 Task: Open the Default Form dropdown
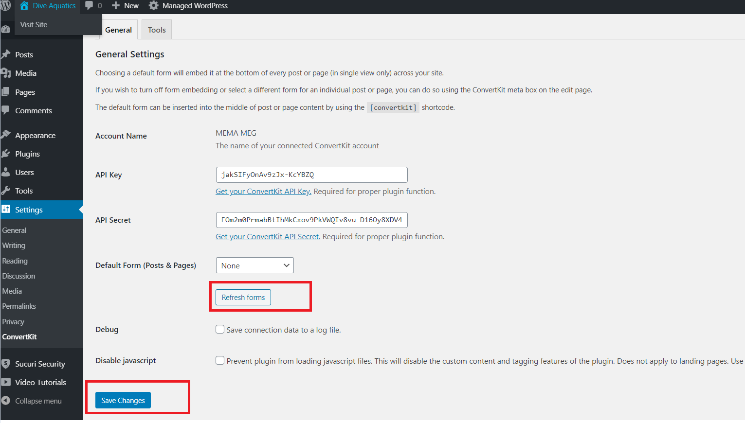coord(254,265)
